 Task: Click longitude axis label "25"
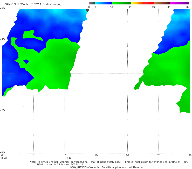pyautogui.click(x=159, y=155)
